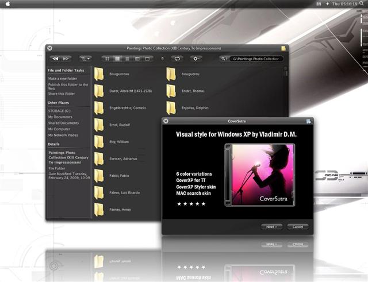Select the 'Ender, Thomas' folder icon
The image size is (368, 282).
point(171,91)
